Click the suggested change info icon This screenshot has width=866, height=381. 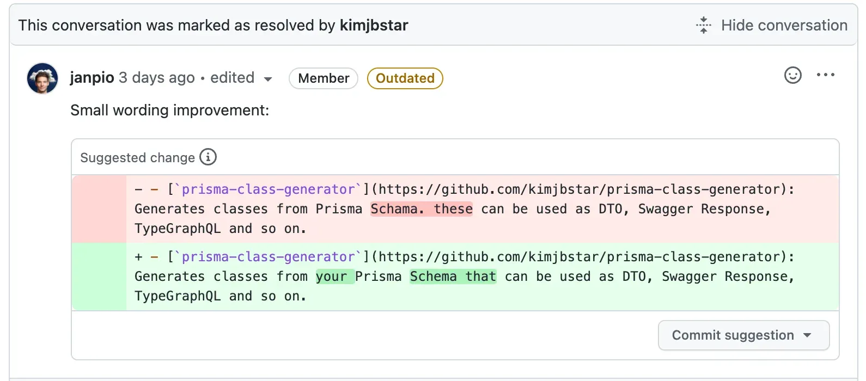pos(208,157)
